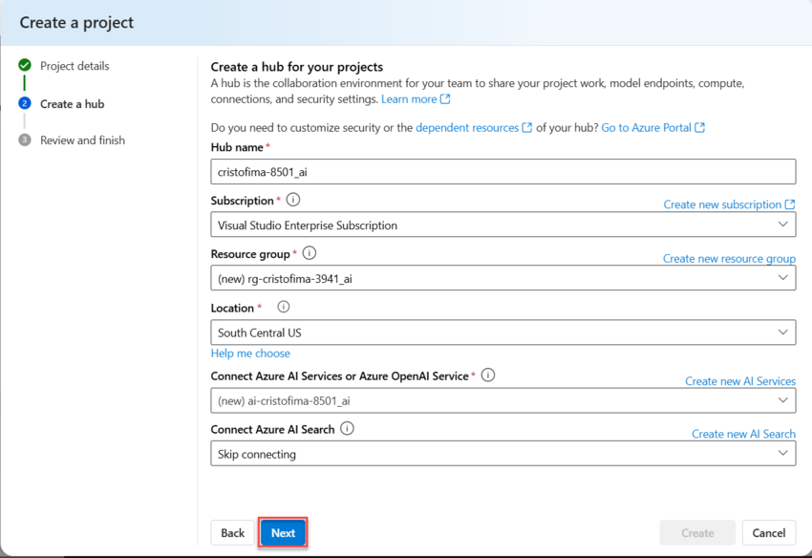Click the Next button
The image size is (812, 558).
283,533
